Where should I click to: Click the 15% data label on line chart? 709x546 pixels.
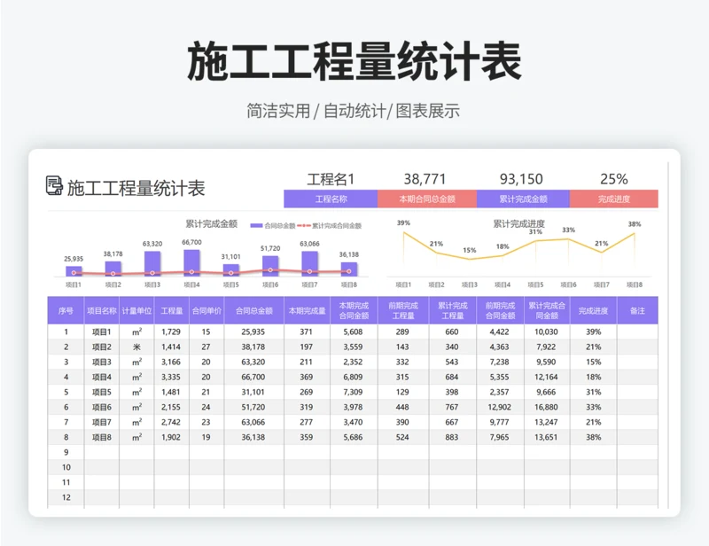tap(470, 250)
